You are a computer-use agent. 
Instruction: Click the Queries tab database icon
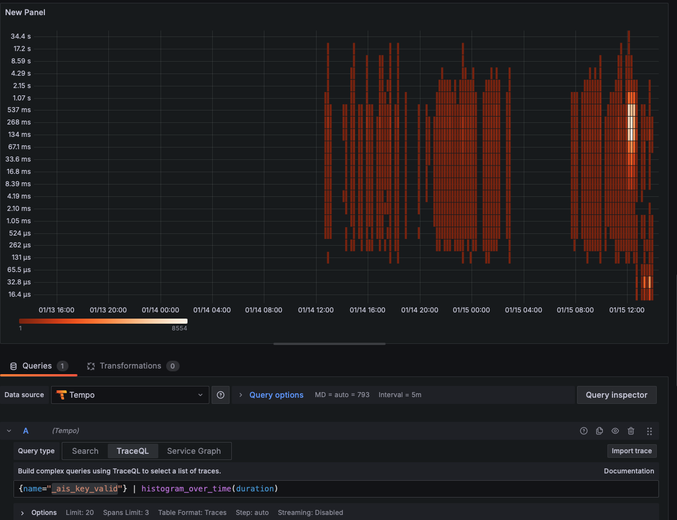tap(13, 366)
